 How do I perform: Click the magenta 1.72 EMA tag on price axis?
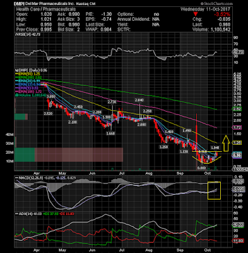(x=237, y=128)
